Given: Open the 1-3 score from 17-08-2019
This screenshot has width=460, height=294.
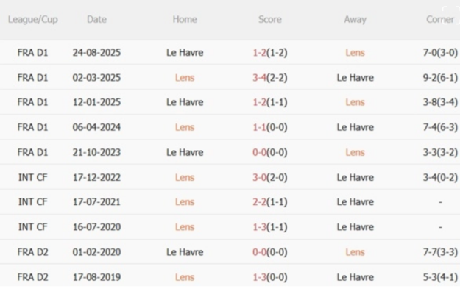Looking at the screenshot, I should click(261, 277).
